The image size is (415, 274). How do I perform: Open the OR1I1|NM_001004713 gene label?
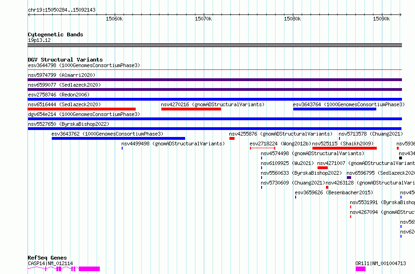pyautogui.click(x=380, y=263)
